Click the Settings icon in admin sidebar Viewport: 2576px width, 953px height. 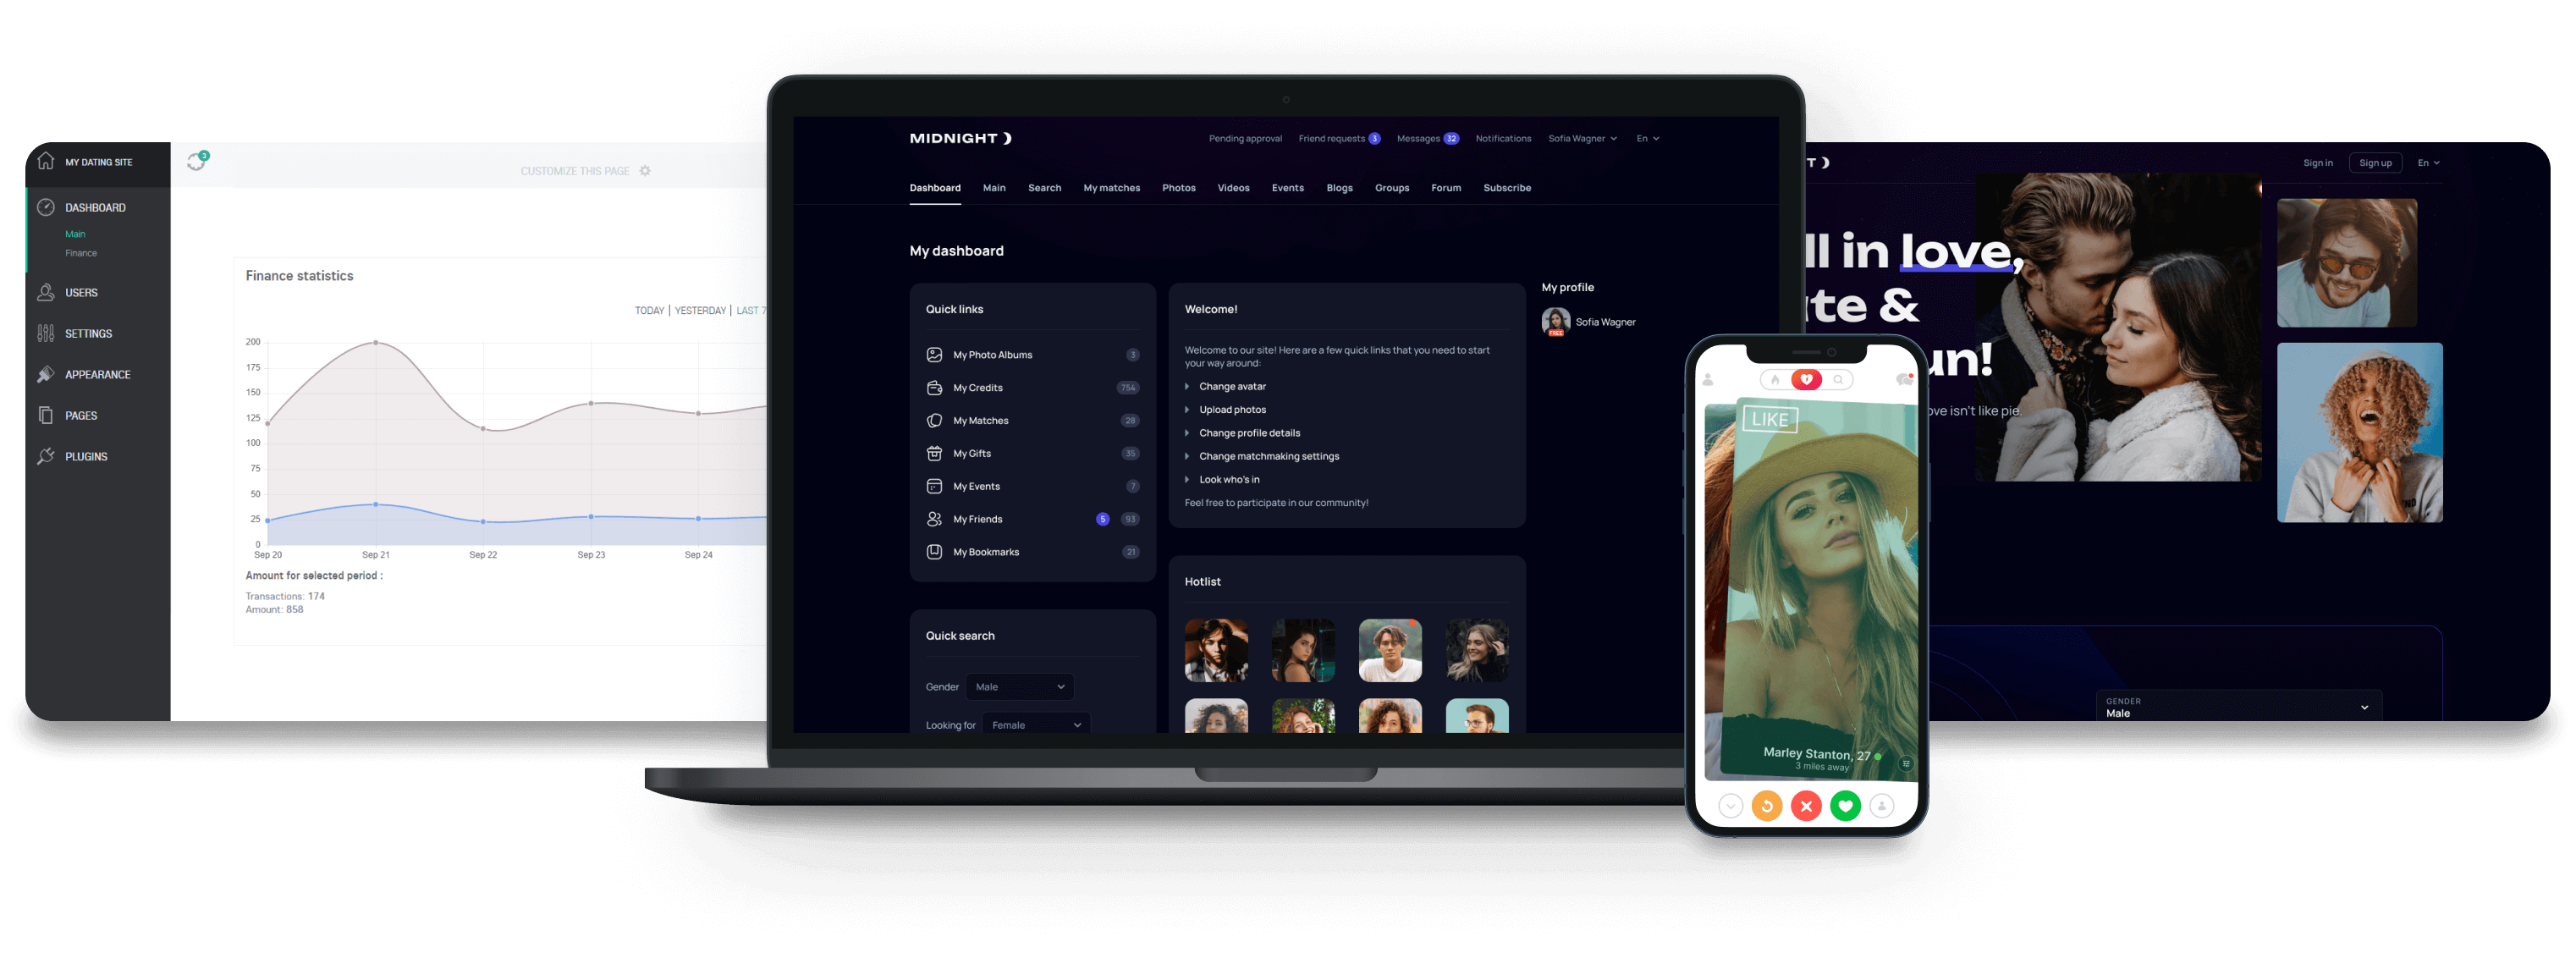(42, 332)
